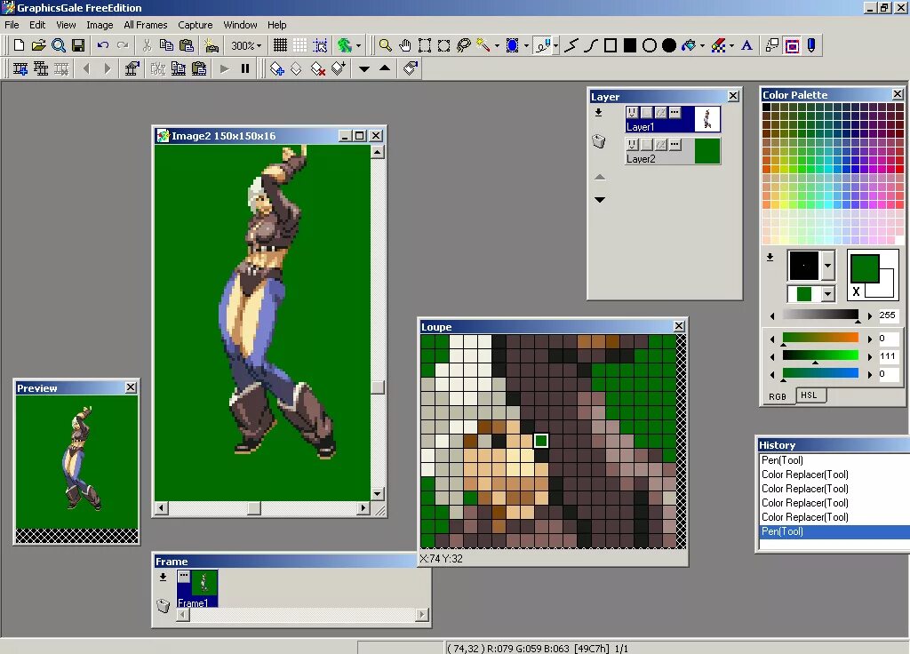Toggle Layer1 transparent color box
The height and width of the screenshot is (654, 910).
click(x=647, y=113)
